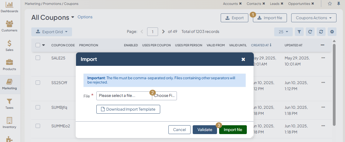Open grid settings gear icon

(332, 32)
